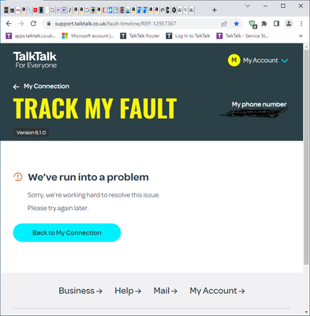Open a new browser tab
The height and width of the screenshot is (316, 310).
215,10
